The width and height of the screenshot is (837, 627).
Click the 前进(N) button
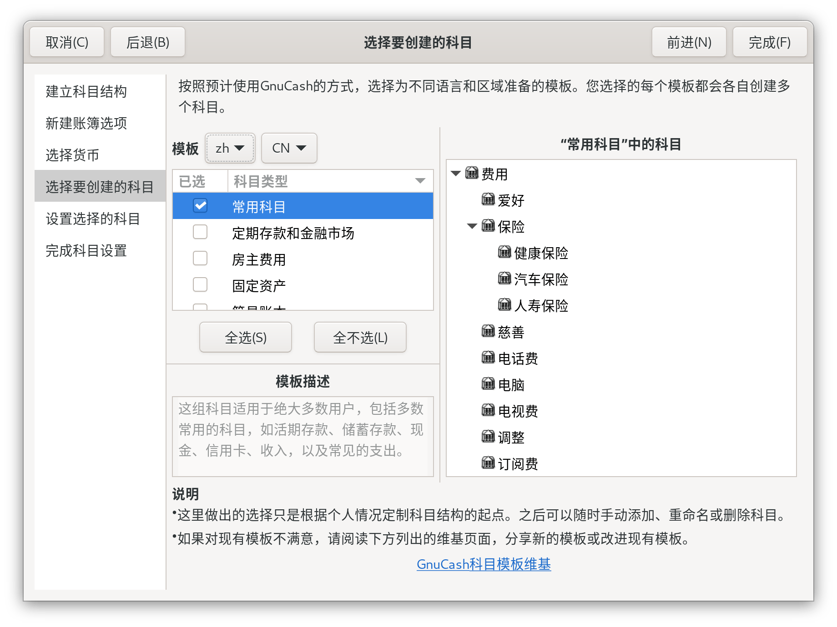pyautogui.click(x=689, y=42)
